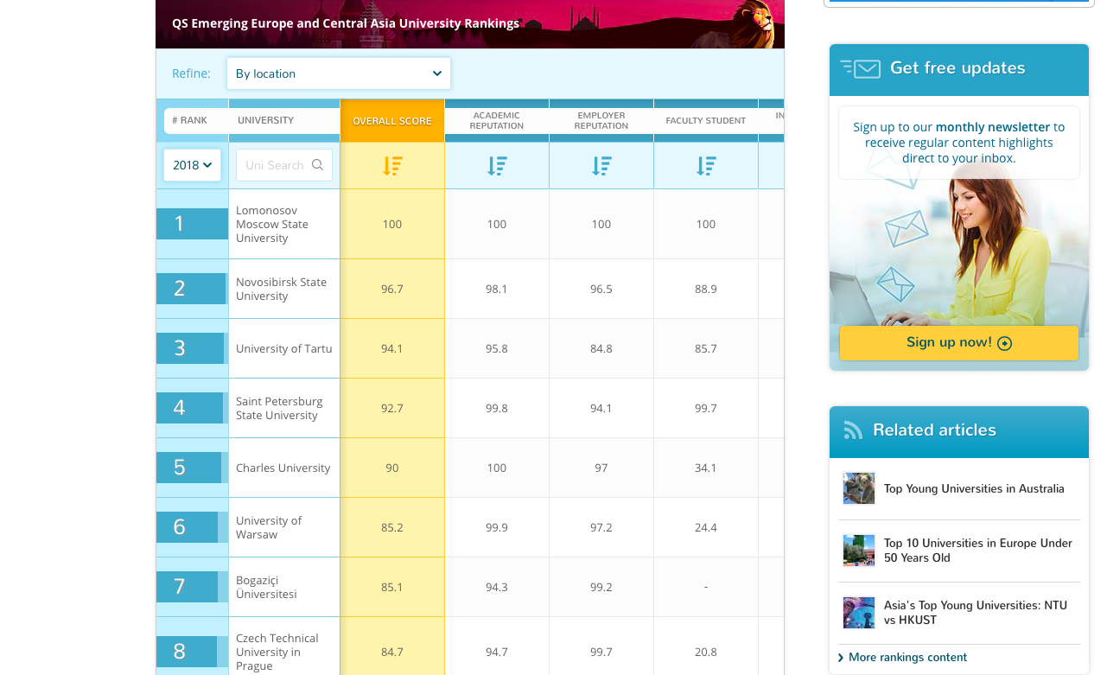Open Top Young Universities in Australia article
The image size is (1107, 675).
[x=974, y=489]
